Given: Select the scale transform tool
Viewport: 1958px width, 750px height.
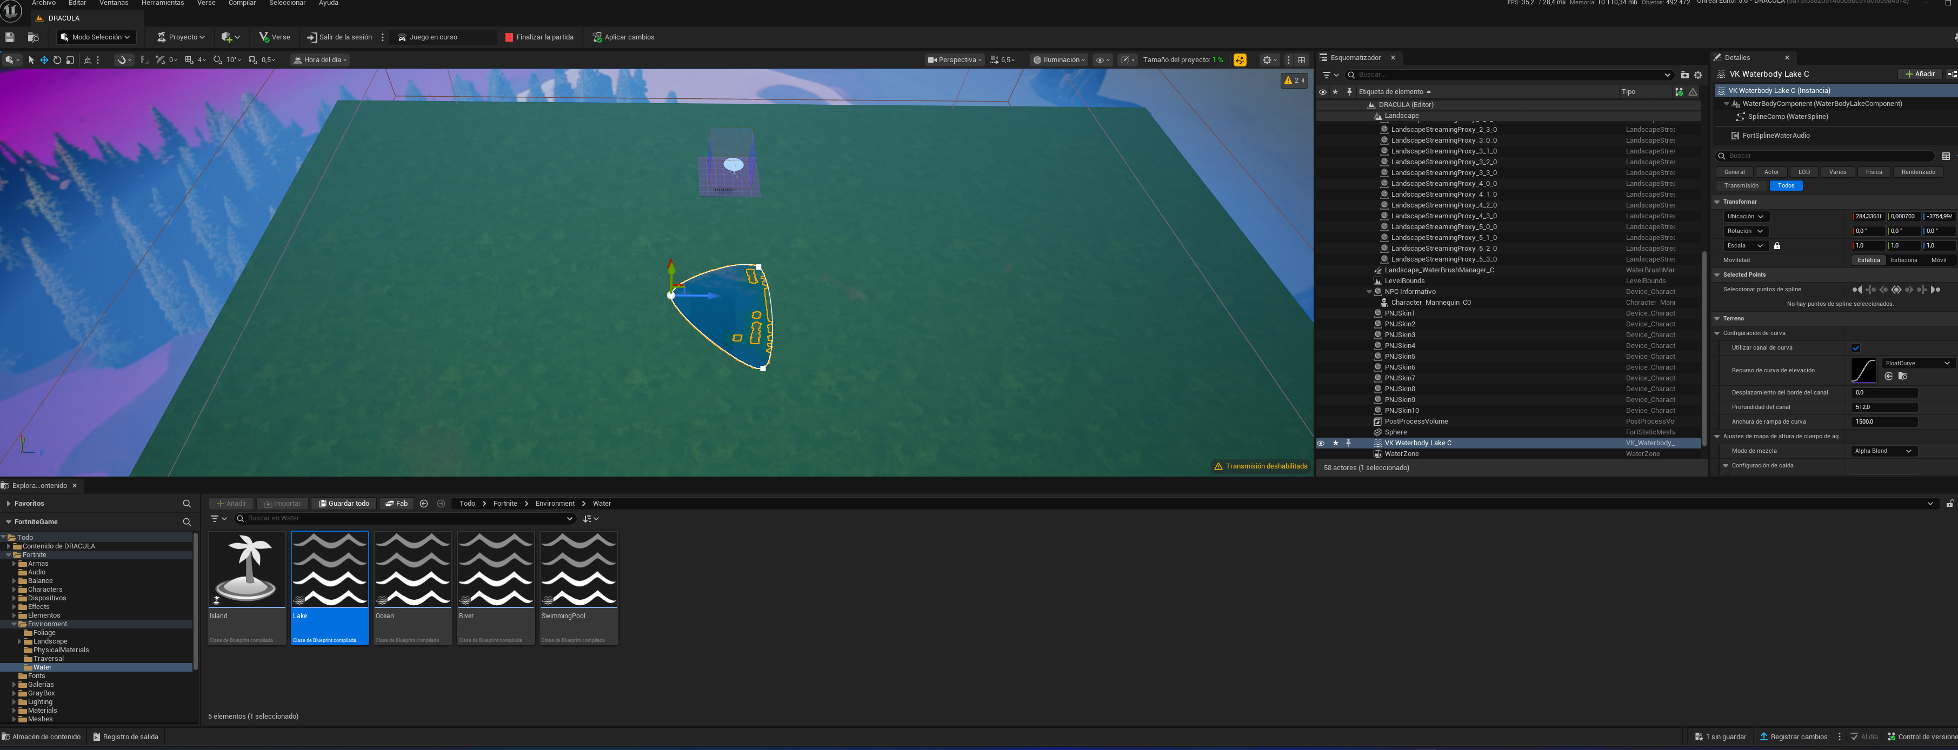Looking at the screenshot, I should click(70, 60).
